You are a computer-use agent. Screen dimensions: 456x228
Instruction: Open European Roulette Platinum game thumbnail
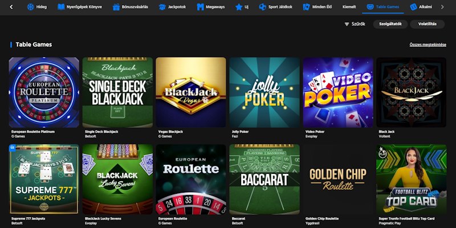pos(44,92)
